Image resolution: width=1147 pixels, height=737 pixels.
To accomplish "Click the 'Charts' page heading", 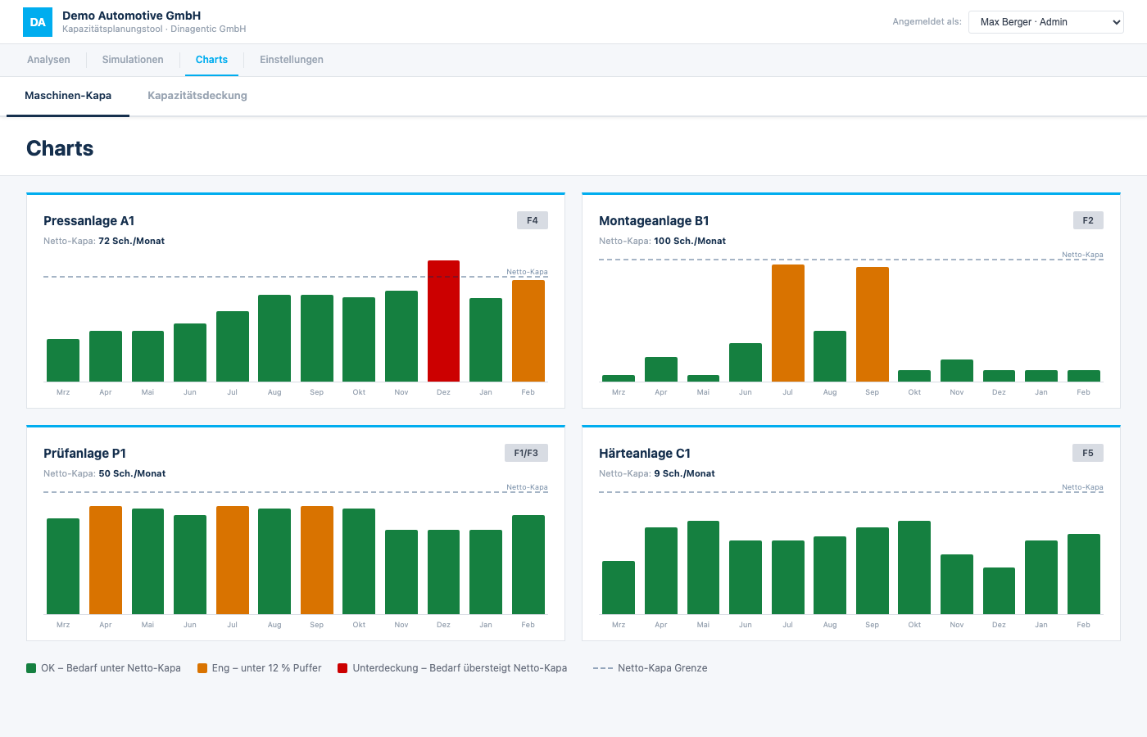I will click(x=60, y=148).
